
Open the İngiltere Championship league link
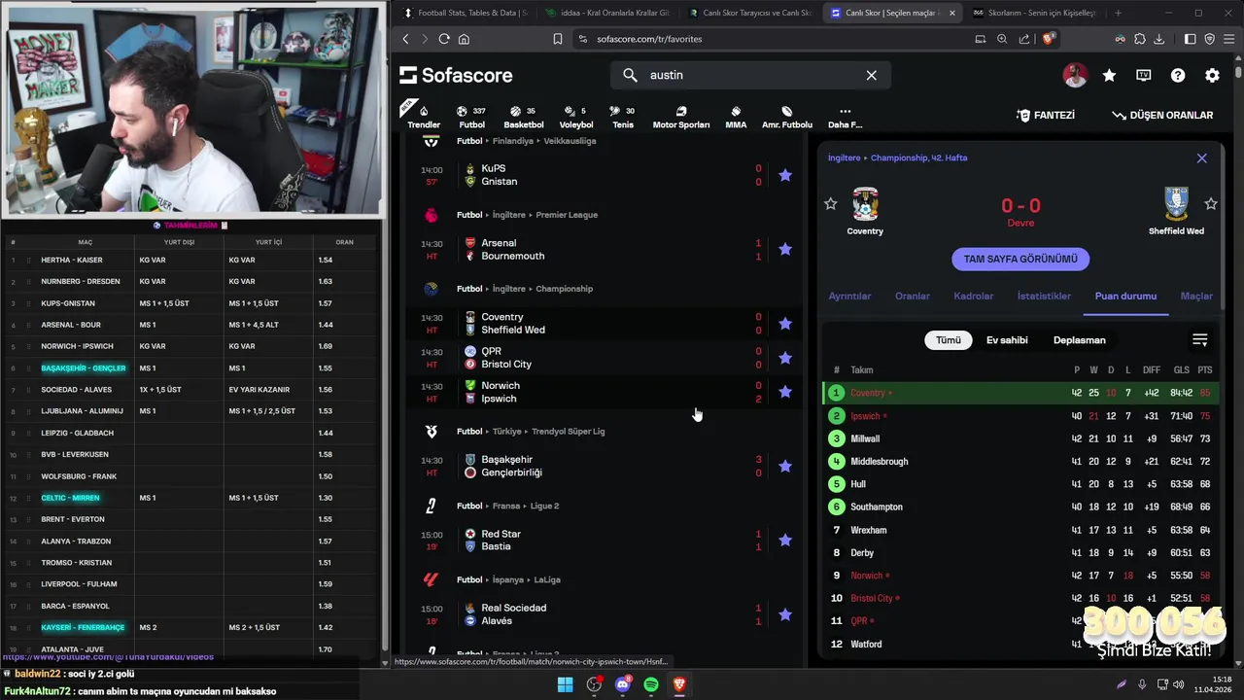918,157
